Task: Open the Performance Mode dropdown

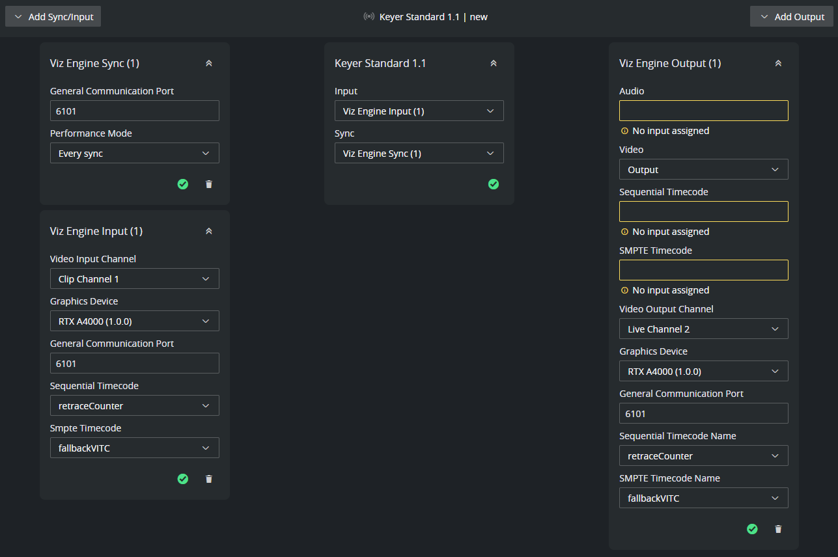Action: click(135, 154)
